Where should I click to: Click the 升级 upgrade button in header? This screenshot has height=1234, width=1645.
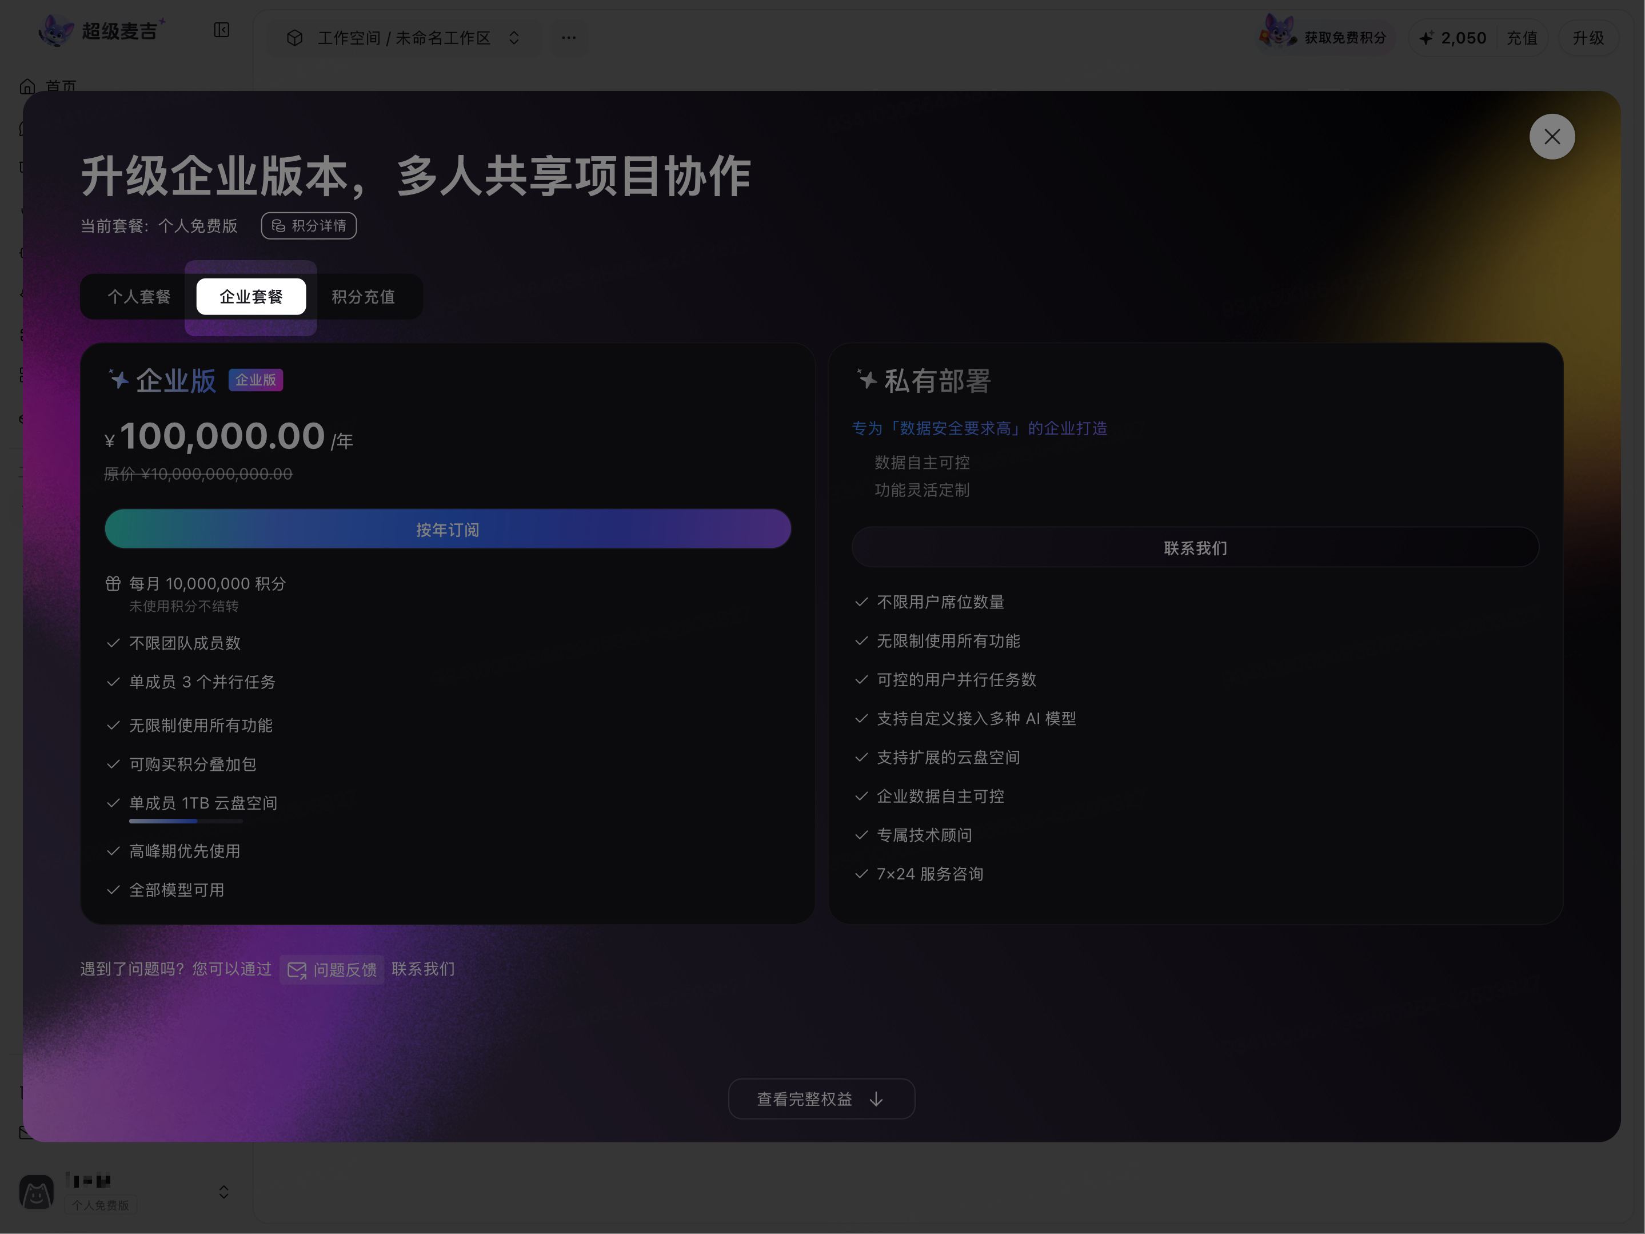point(1588,38)
